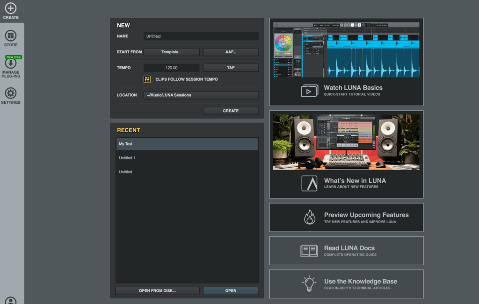Toggle Clips Follow Session Tempo
Screen dimensions: 479x304
[147, 79]
